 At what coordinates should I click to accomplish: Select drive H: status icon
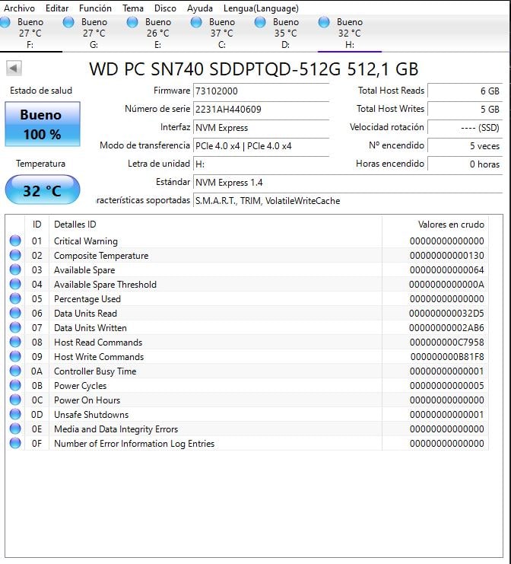coord(324,22)
